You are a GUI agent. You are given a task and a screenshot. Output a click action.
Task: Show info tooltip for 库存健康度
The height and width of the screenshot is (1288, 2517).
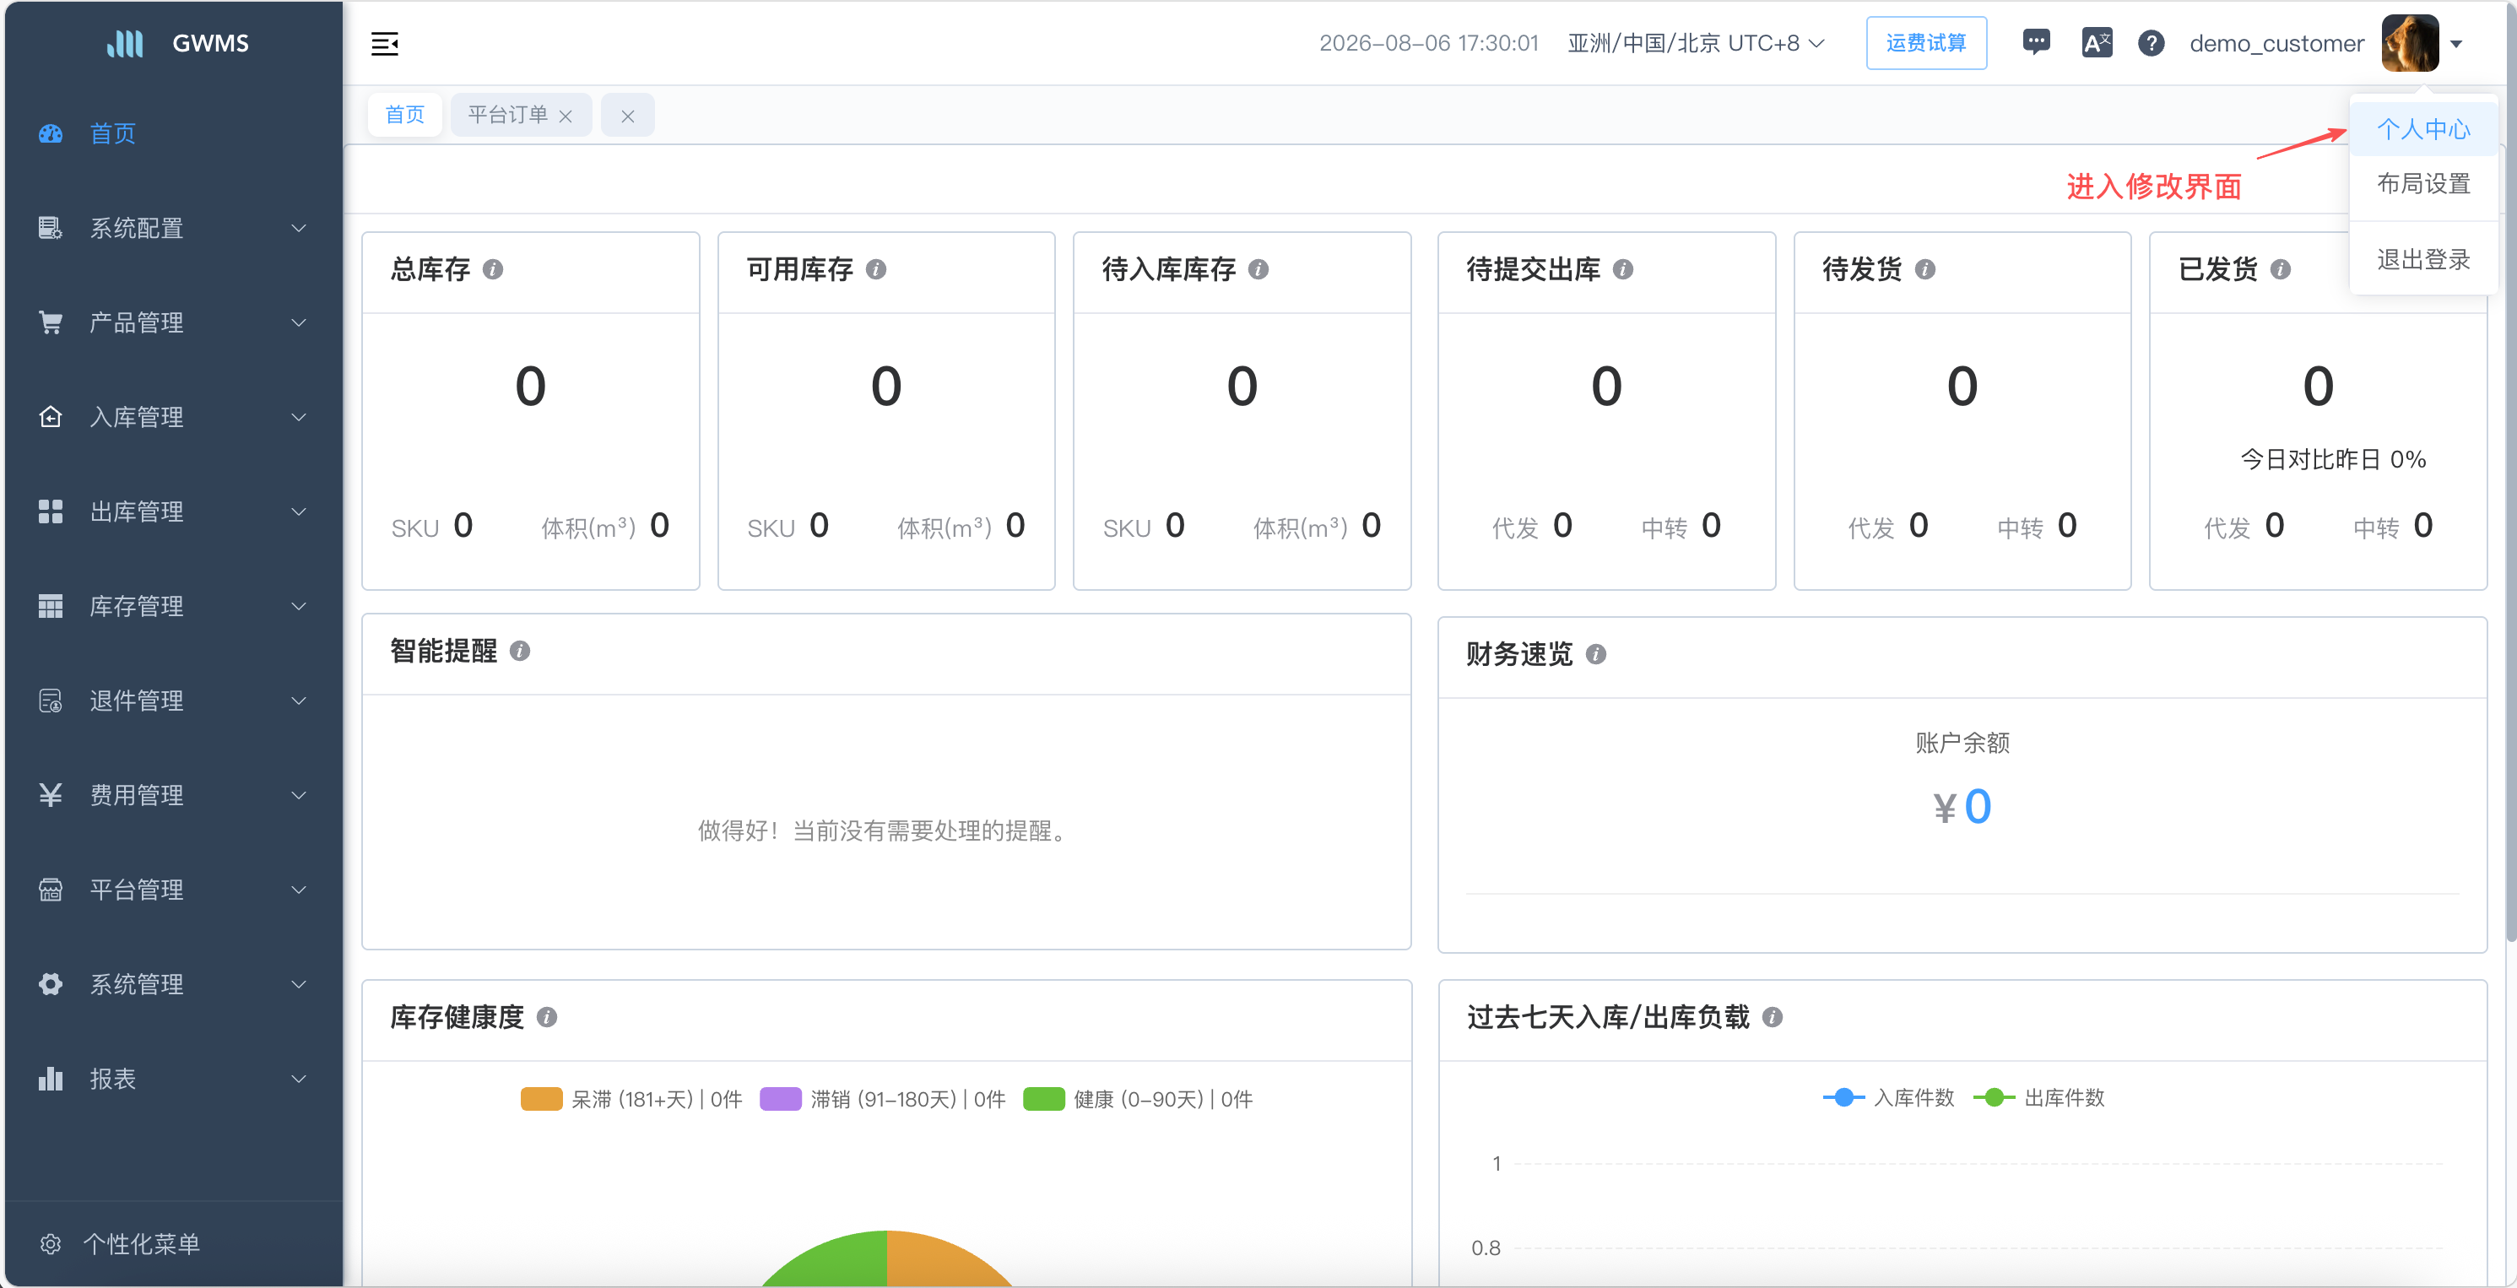point(547,1017)
